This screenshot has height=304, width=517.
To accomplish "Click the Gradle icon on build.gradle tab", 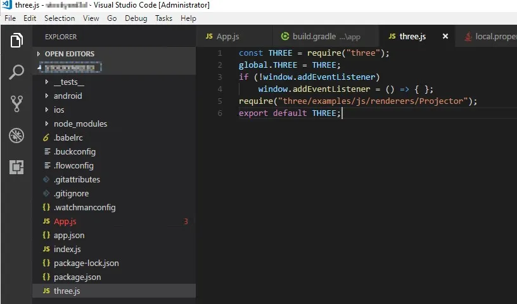I will tap(285, 36).
